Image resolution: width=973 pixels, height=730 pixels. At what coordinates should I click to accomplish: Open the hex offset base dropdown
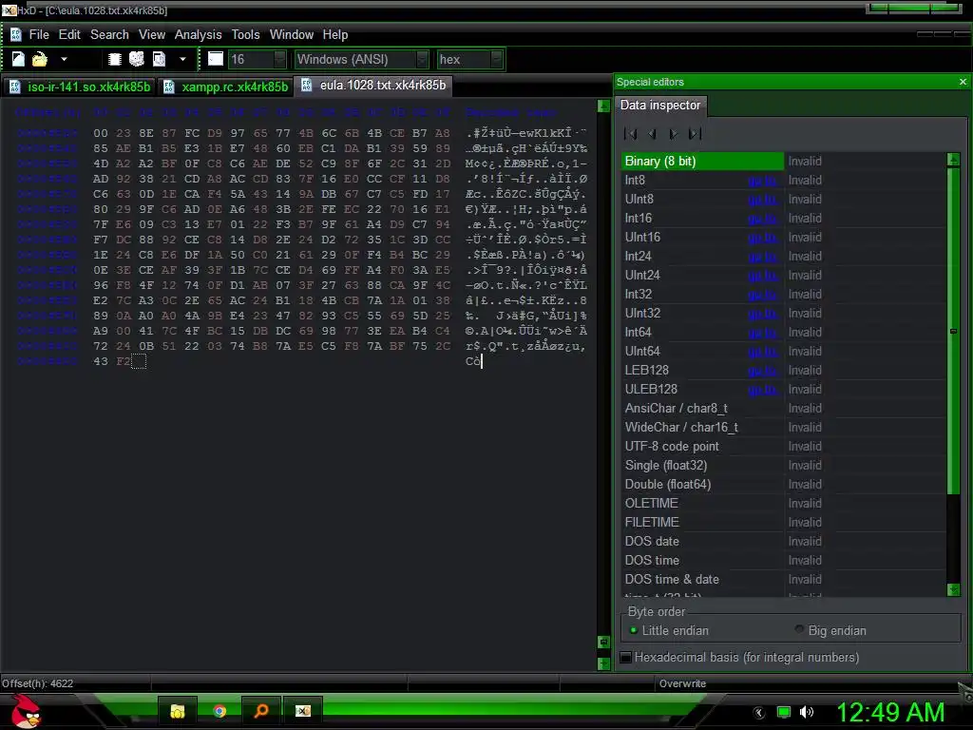(x=469, y=60)
